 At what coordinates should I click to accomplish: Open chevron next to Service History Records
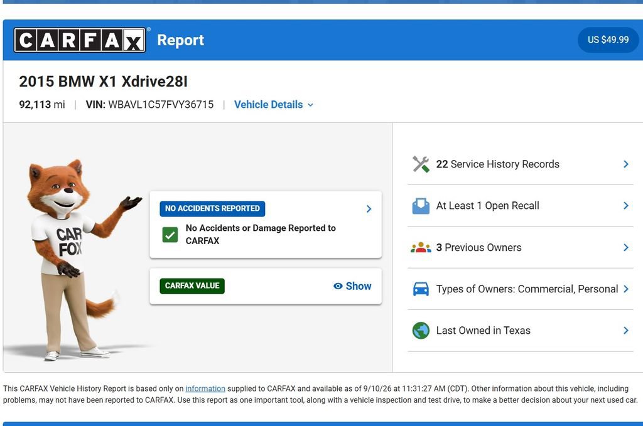click(x=626, y=164)
